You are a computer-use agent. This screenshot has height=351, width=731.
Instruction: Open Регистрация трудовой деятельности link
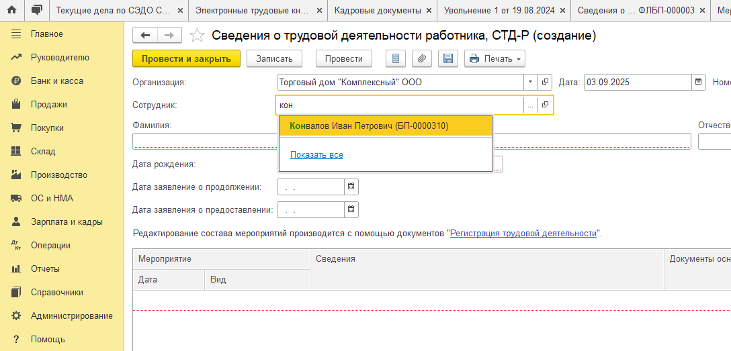pos(523,234)
